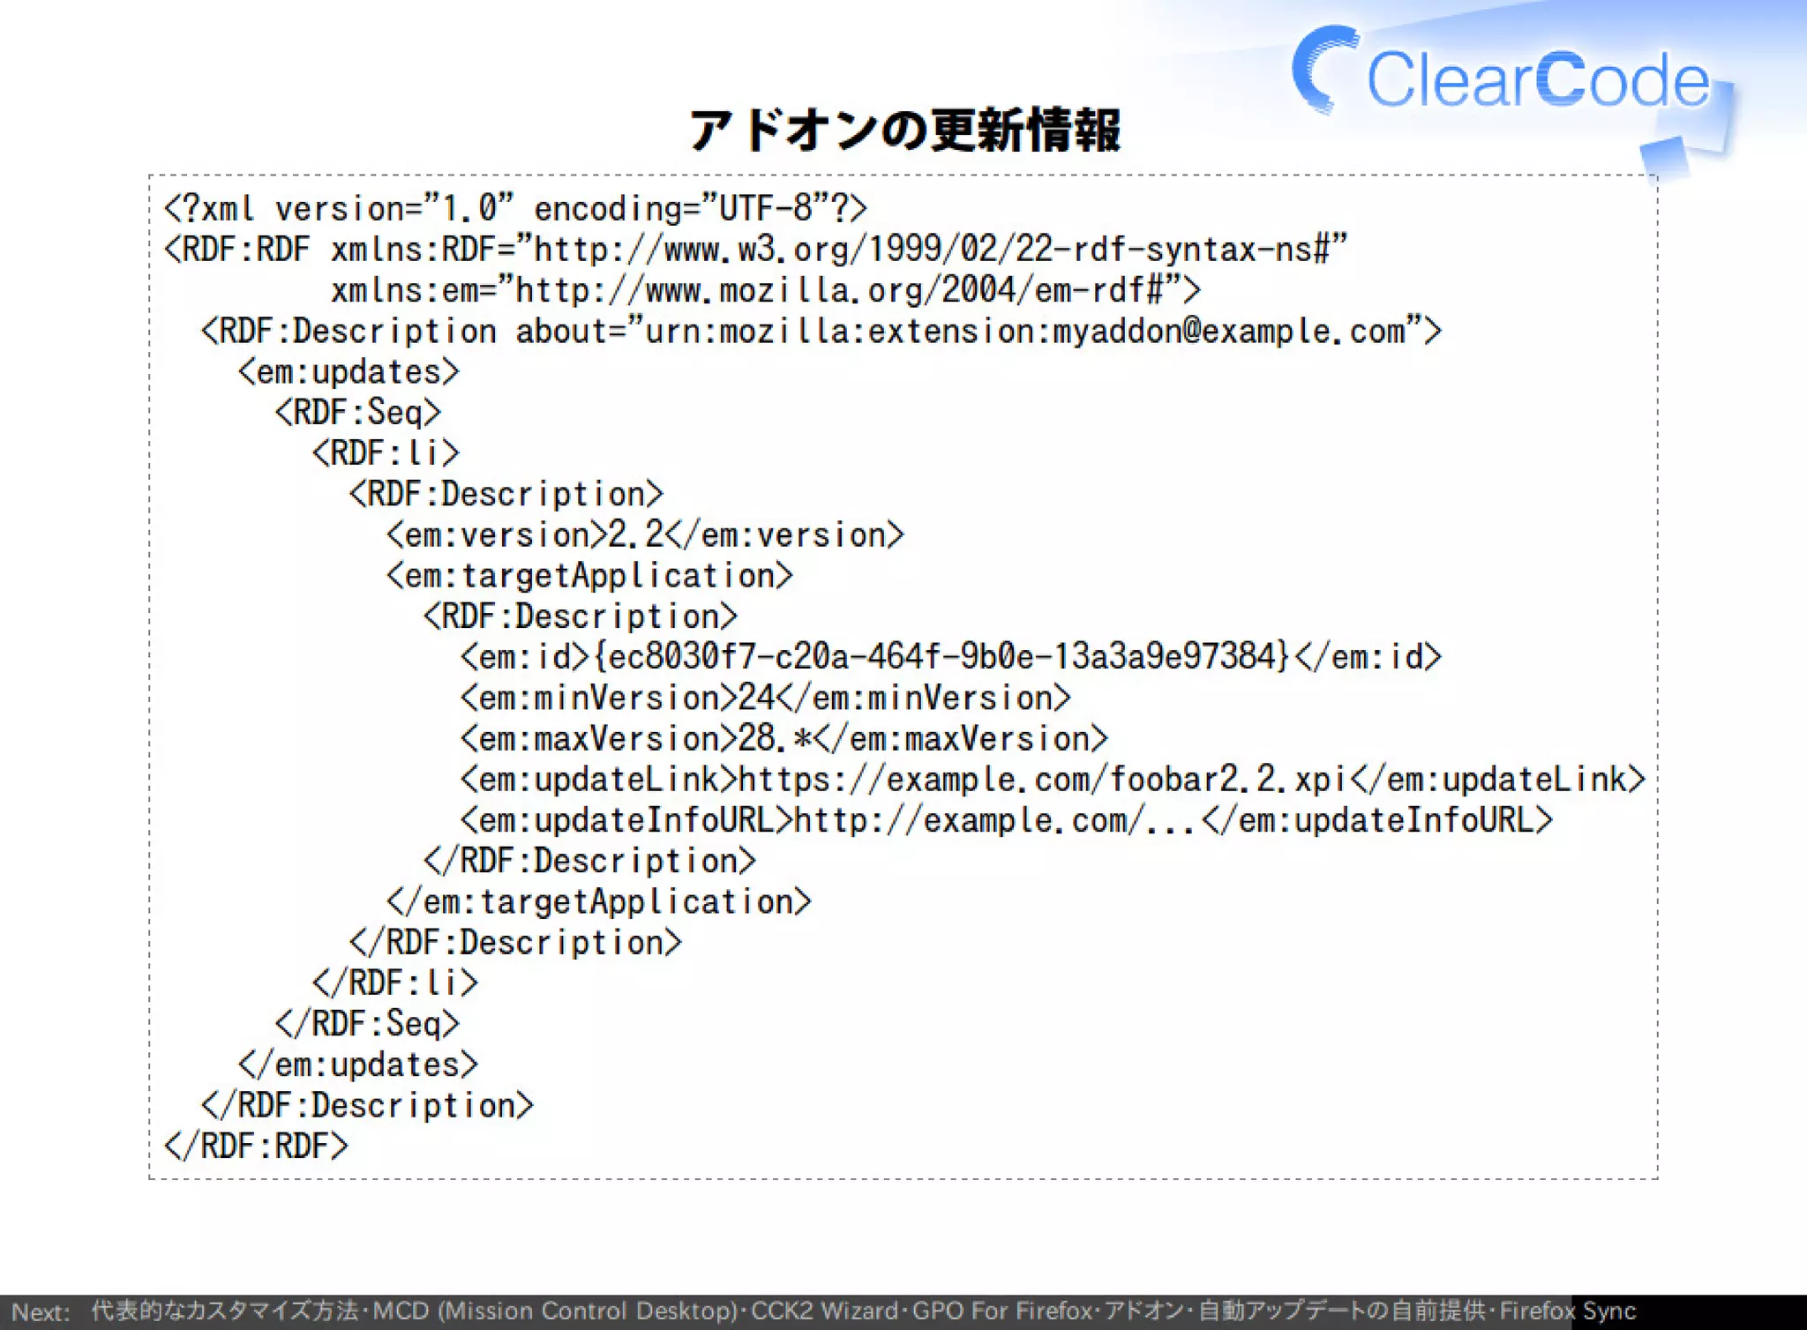Click the em:minVersion 24 line
Viewport: 1807px width, 1330px height.
[766, 698]
